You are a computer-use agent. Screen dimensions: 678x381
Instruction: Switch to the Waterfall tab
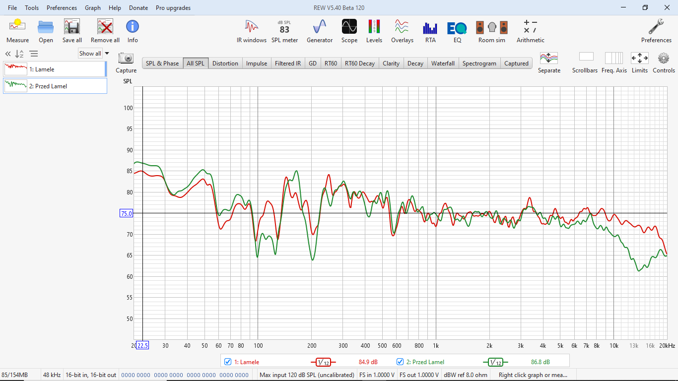point(443,63)
